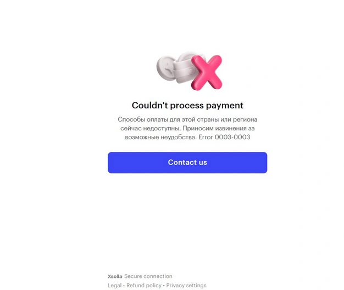
Task: Open the Privacy settings link
Action: 186,286
